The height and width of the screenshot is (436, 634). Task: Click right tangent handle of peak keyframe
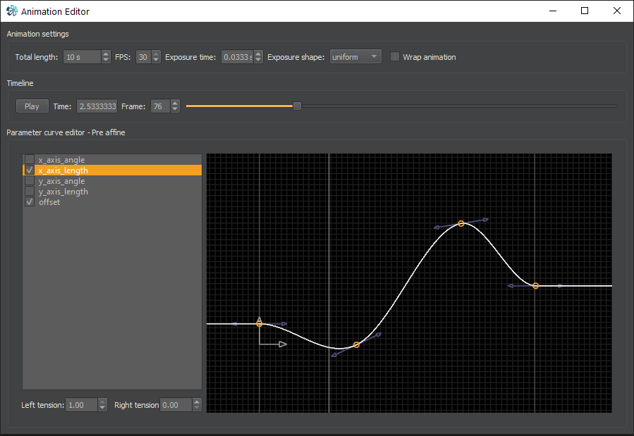pos(486,220)
